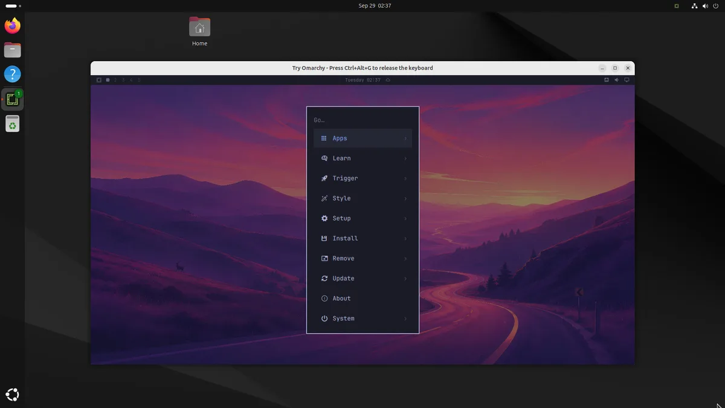Expand the Install submenu chevron
The height and width of the screenshot is (408, 725).
(x=405, y=238)
